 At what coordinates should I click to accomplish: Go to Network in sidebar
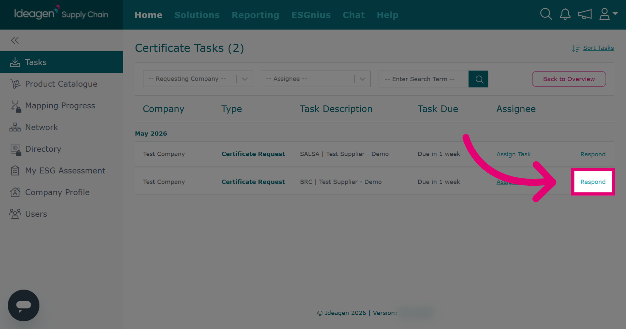[62, 127]
